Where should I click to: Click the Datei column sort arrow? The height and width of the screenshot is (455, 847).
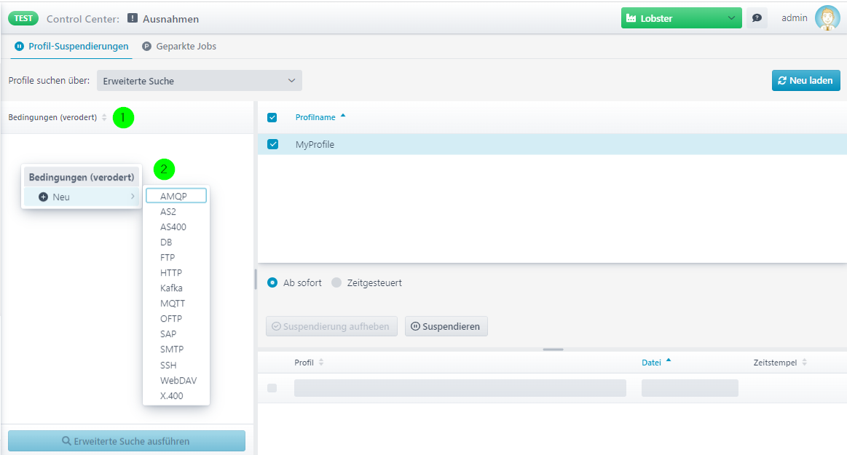[669, 361]
